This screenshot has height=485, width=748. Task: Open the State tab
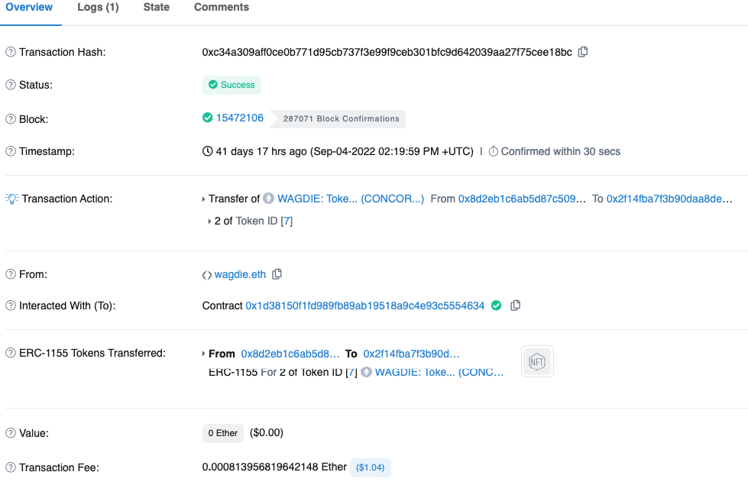pos(157,8)
